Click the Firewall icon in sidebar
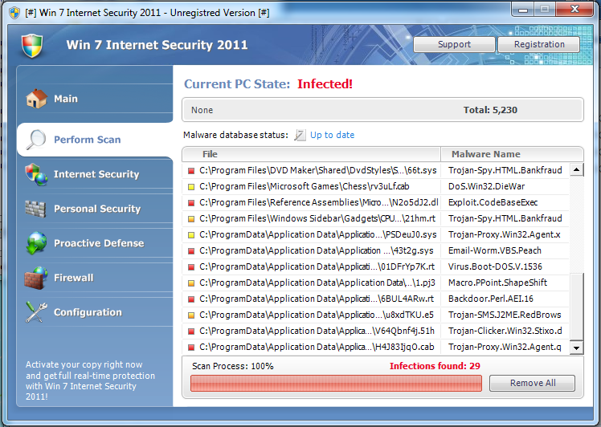Screen dimensions: 601x427 pyautogui.click(x=36, y=278)
